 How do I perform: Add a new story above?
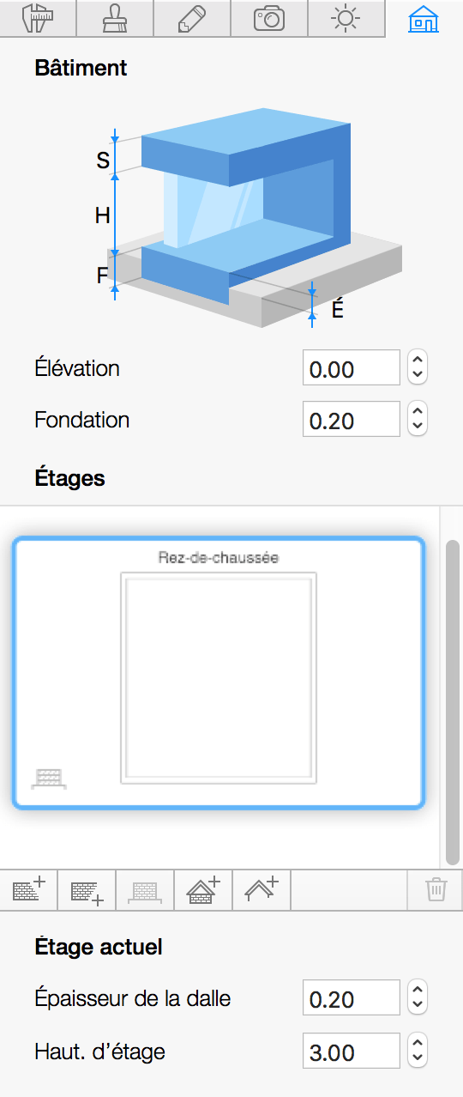pos(28,889)
